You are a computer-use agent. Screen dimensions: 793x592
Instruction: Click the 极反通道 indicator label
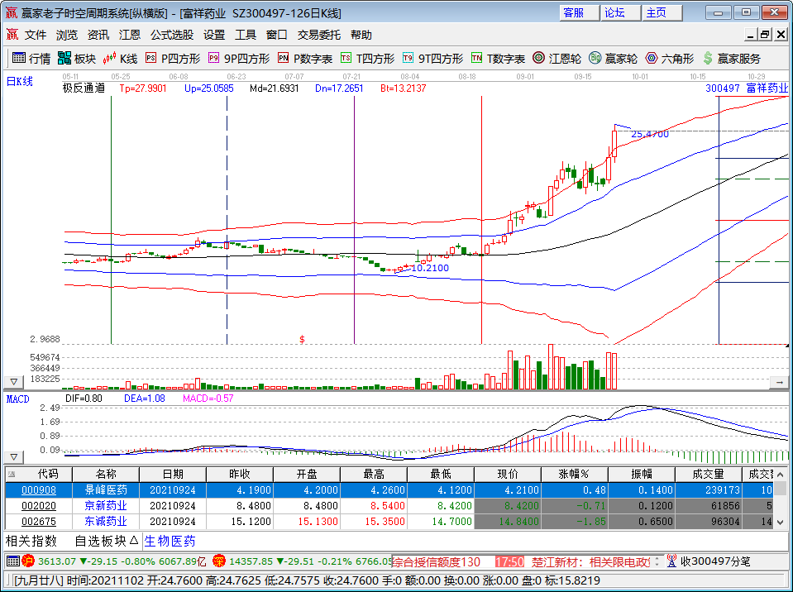click(84, 88)
